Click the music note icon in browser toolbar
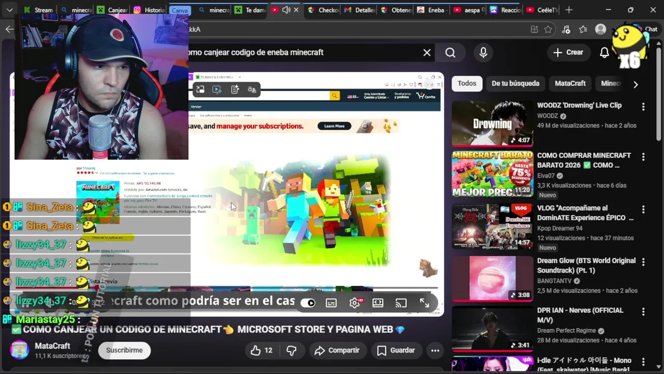The width and height of the screenshot is (664, 374). click(x=566, y=30)
